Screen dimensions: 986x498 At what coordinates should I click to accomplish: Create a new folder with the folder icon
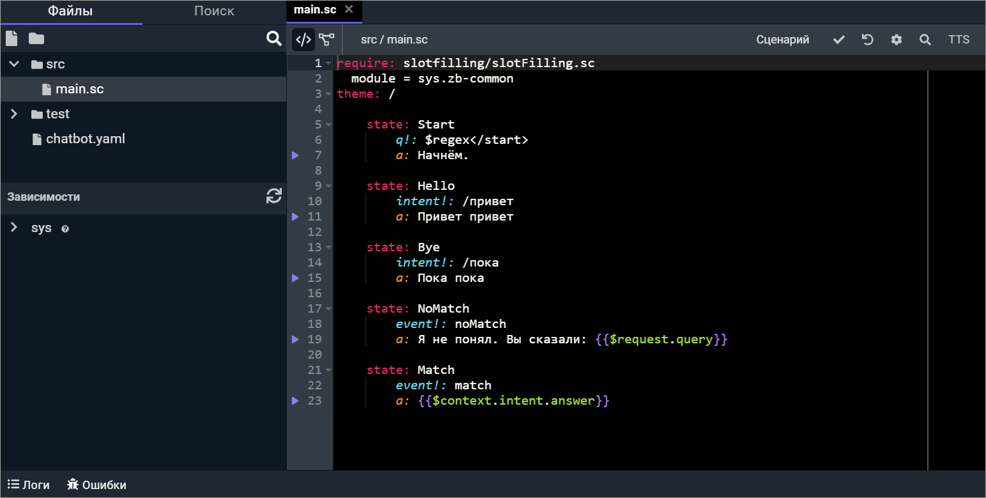click(x=36, y=38)
